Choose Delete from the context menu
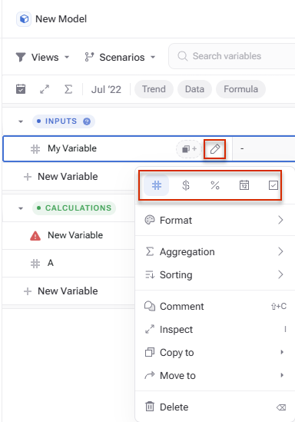This screenshot has height=422, width=295. [x=214, y=407]
